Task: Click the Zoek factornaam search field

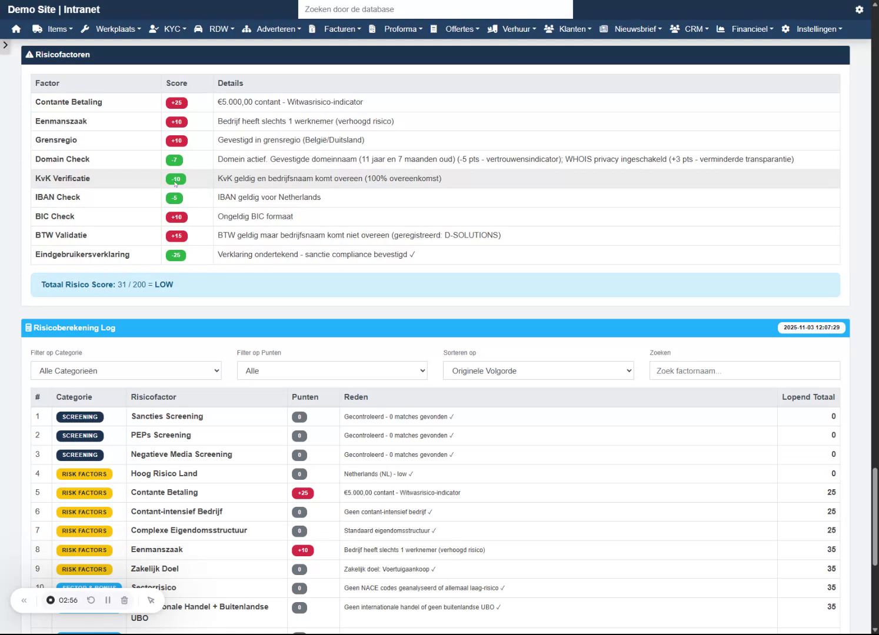Action: tap(745, 370)
